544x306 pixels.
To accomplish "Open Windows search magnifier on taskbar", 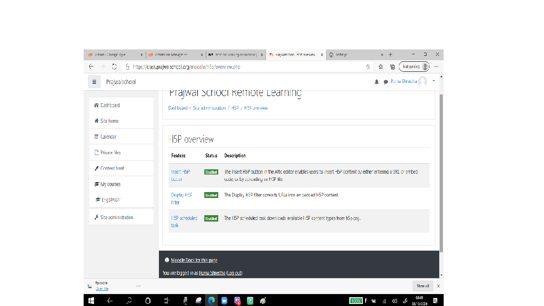I will [129, 300].
